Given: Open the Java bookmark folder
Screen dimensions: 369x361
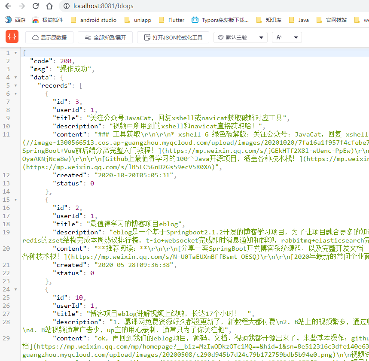Looking at the screenshot, I should pyautogui.click(x=299, y=20).
